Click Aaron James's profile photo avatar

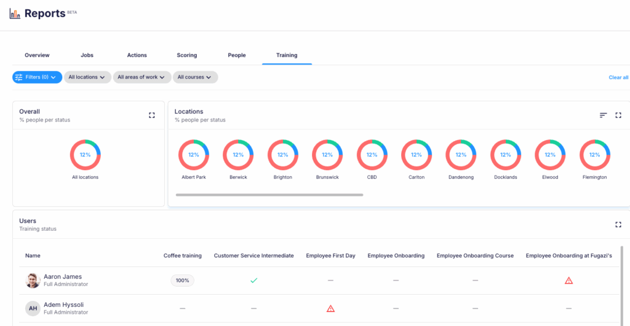pyautogui.click(x=33, y=281)
